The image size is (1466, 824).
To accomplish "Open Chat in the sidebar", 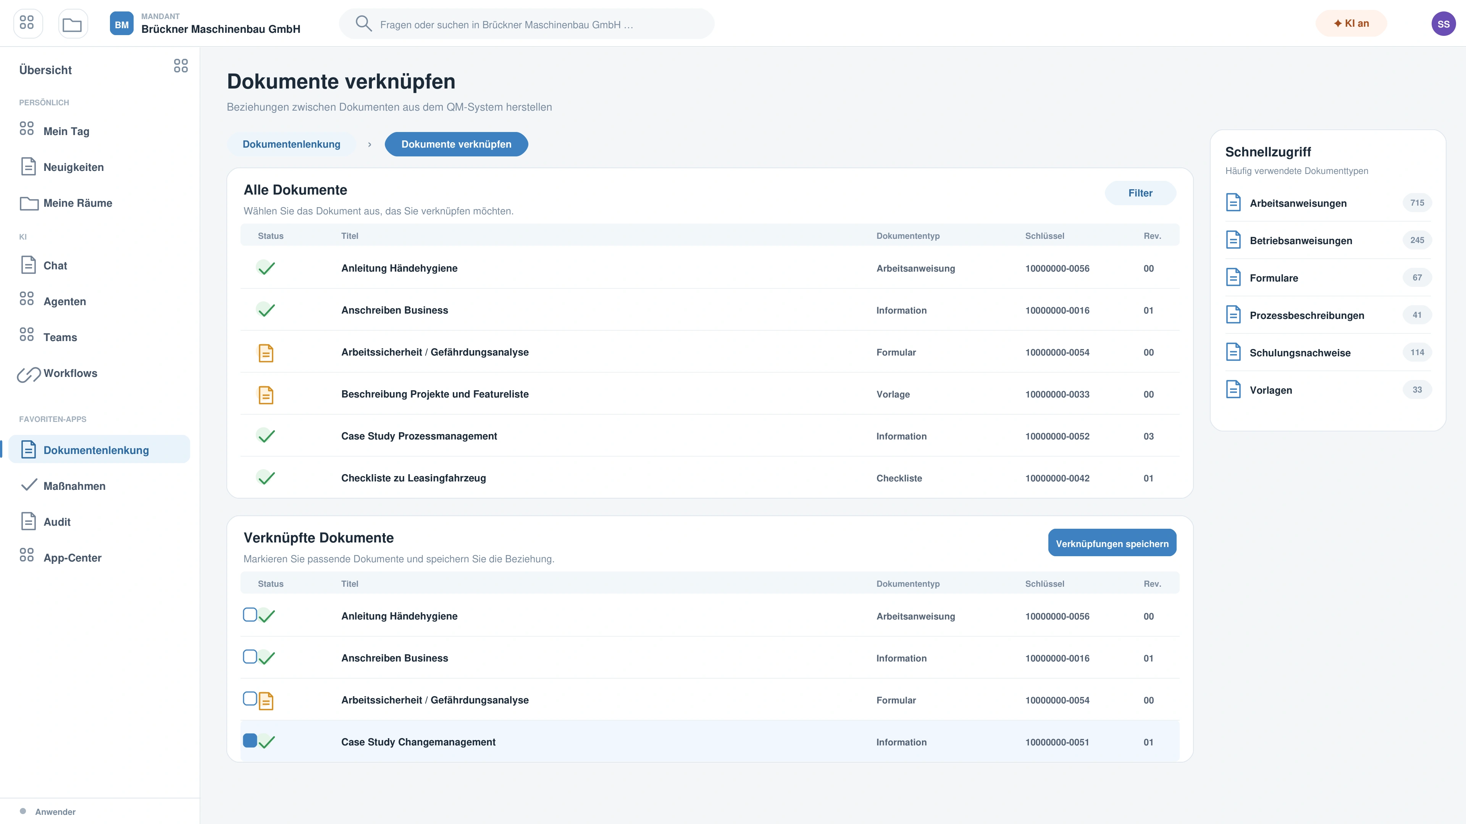I will coord(99,265).
